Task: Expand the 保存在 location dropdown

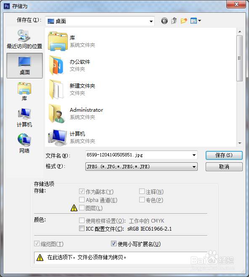Action: pyautogui.click(x=151, y=21)
